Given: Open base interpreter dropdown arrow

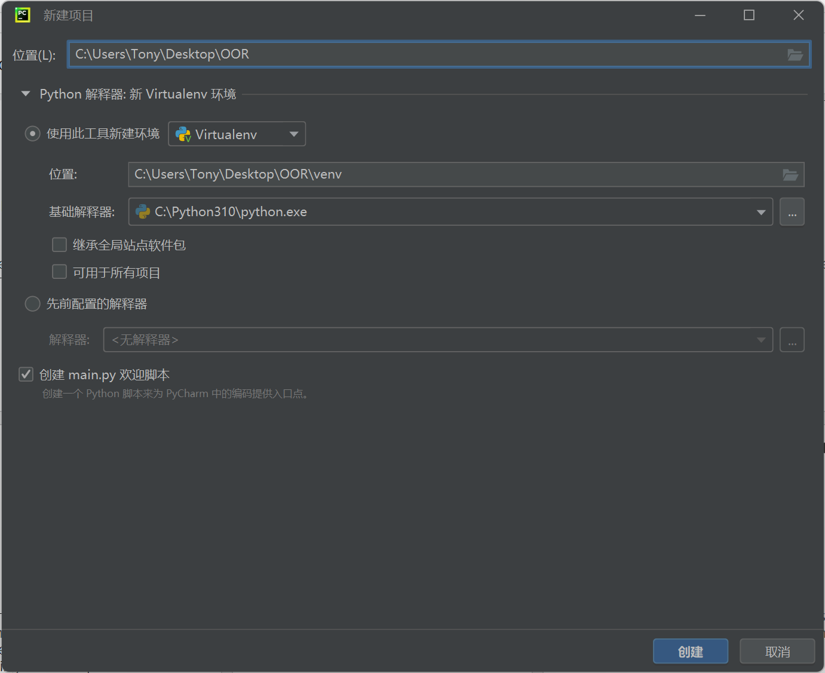Looking at the screenshot, I should (x=760, y=213).
